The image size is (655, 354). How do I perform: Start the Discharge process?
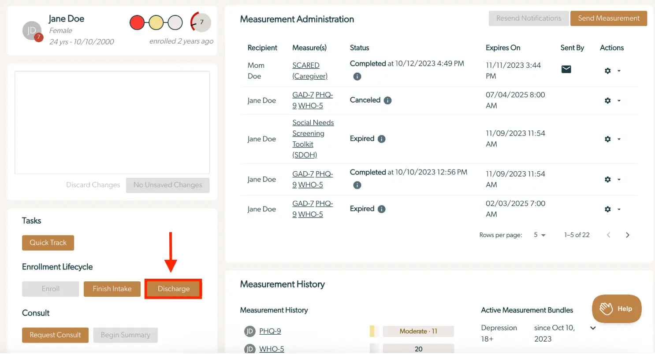173,289
